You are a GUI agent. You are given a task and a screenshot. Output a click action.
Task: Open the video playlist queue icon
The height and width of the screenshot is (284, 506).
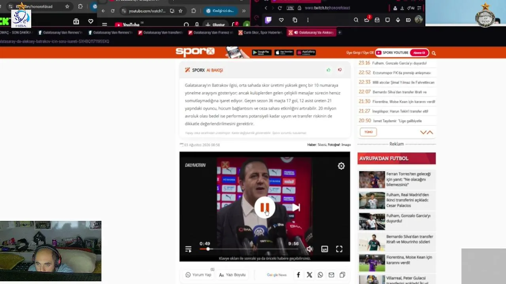pyautogui.click(x=188, y=249)
